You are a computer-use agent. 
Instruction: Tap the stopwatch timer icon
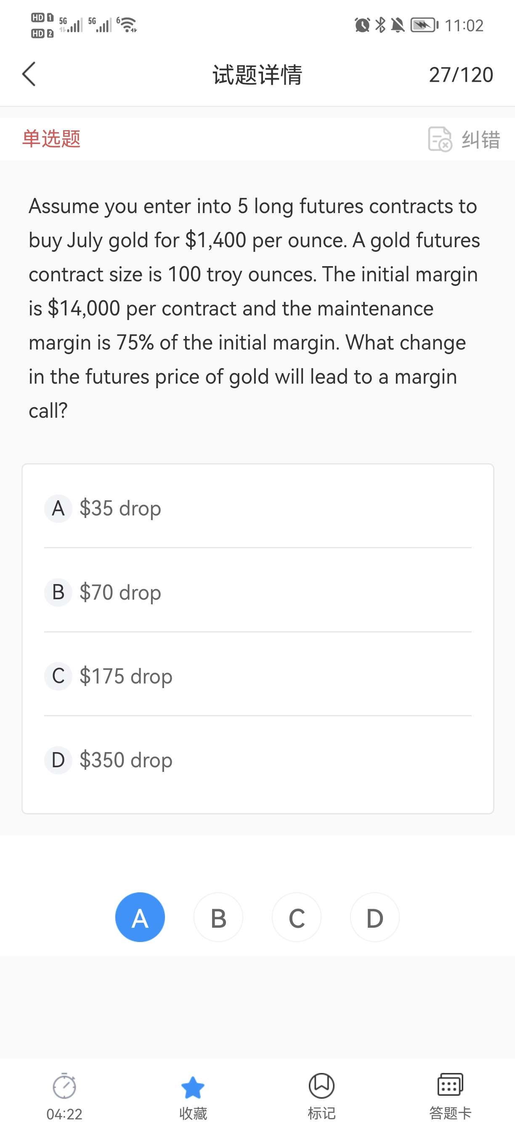64,1086
